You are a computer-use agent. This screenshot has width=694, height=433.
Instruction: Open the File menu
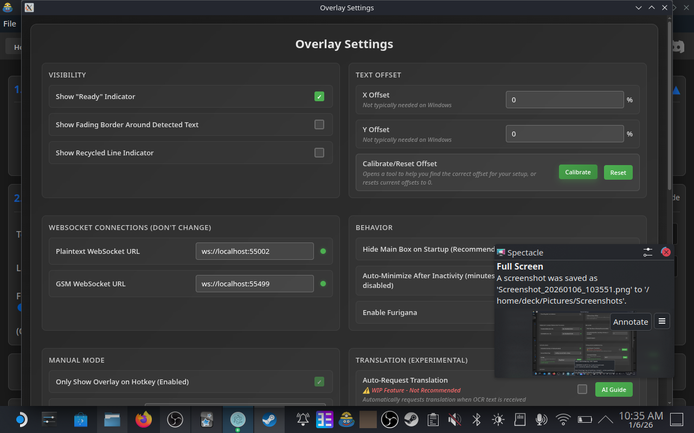[10, 24]
